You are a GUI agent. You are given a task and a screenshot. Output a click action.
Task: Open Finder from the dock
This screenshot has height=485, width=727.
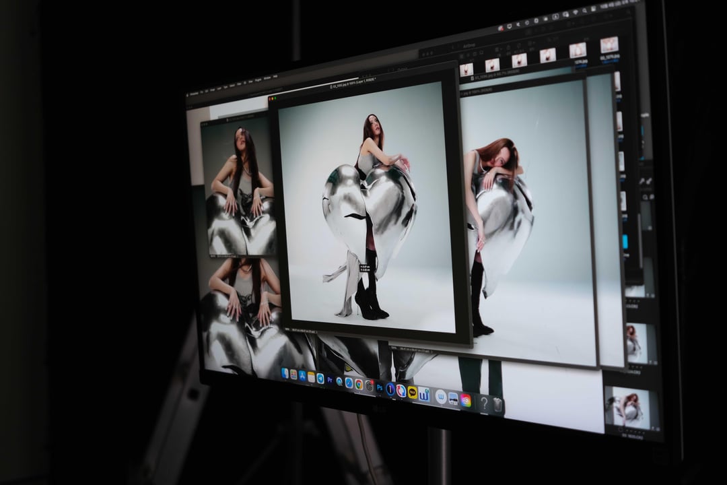(285, 373)
